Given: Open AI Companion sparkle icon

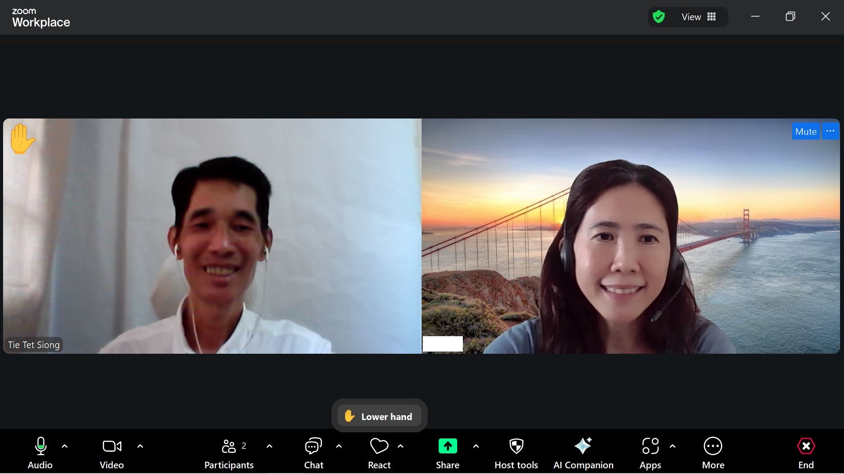Looking at the screenshot, I should tap(583, 446).
